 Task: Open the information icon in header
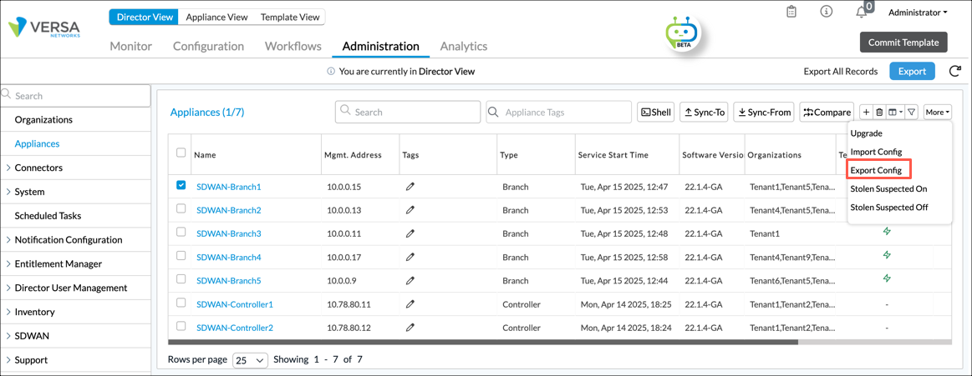826,12
